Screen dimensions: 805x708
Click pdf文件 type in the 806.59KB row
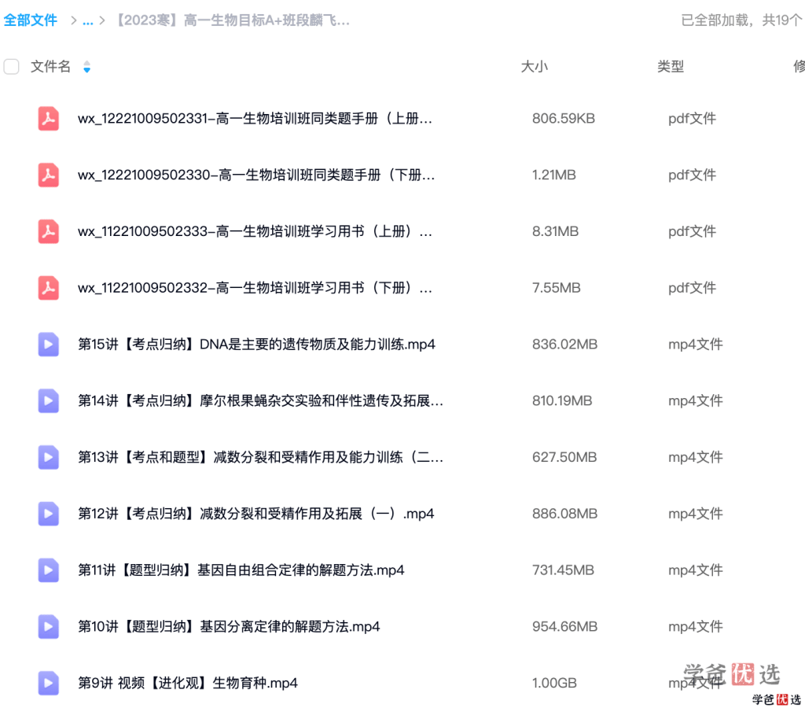click(x=692, y=119)
